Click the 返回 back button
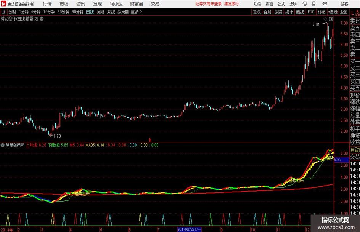 point(344,12)
